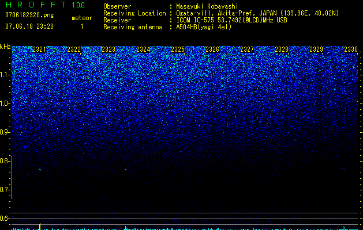Click the 0.9 kHz axis label

pyautogui.click(x=4, y=132)
